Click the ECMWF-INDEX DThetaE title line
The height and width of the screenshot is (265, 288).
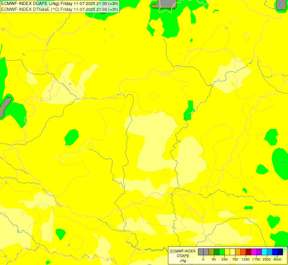pos(60,9)
